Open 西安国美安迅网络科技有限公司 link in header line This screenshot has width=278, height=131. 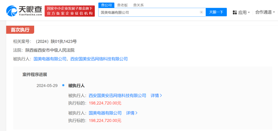(x=99, y=59)
